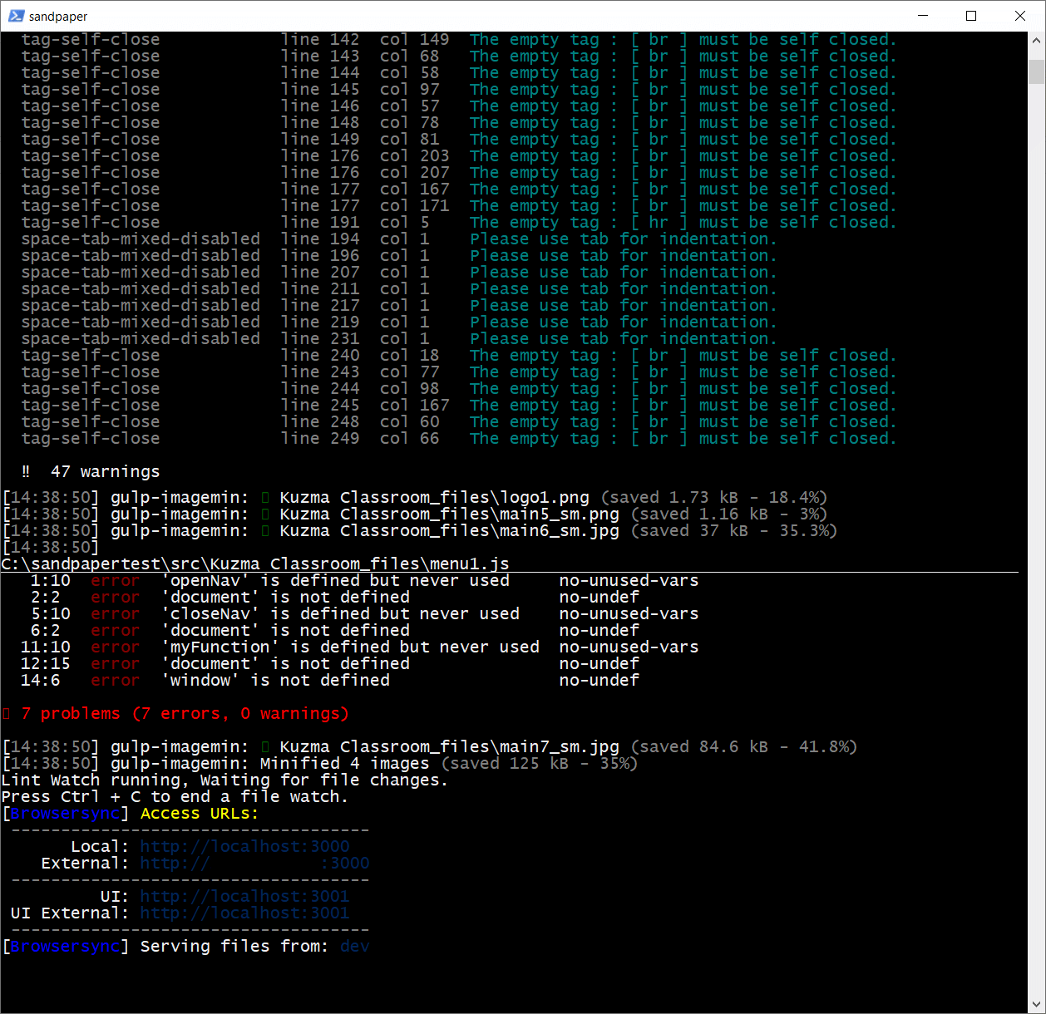The height and width of the screenshot is (1014, 1046).
Task: Click the no-unused-vars rule on row 11:10
Action: [x=629, y=647]
